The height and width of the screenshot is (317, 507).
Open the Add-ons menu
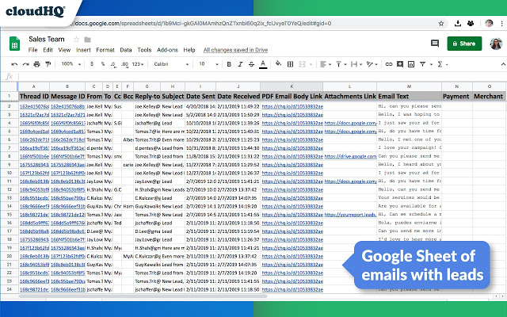169,49
